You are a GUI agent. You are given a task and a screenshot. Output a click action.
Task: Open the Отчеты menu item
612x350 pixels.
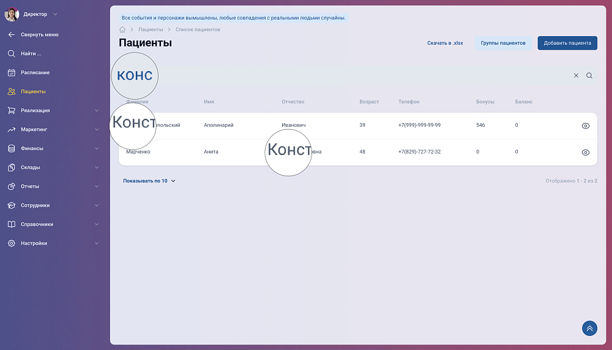[x=30, y=187]
